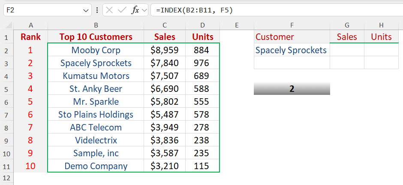Select the column B header
Viewport: 403px width, 185px height.
coord(96,26)
